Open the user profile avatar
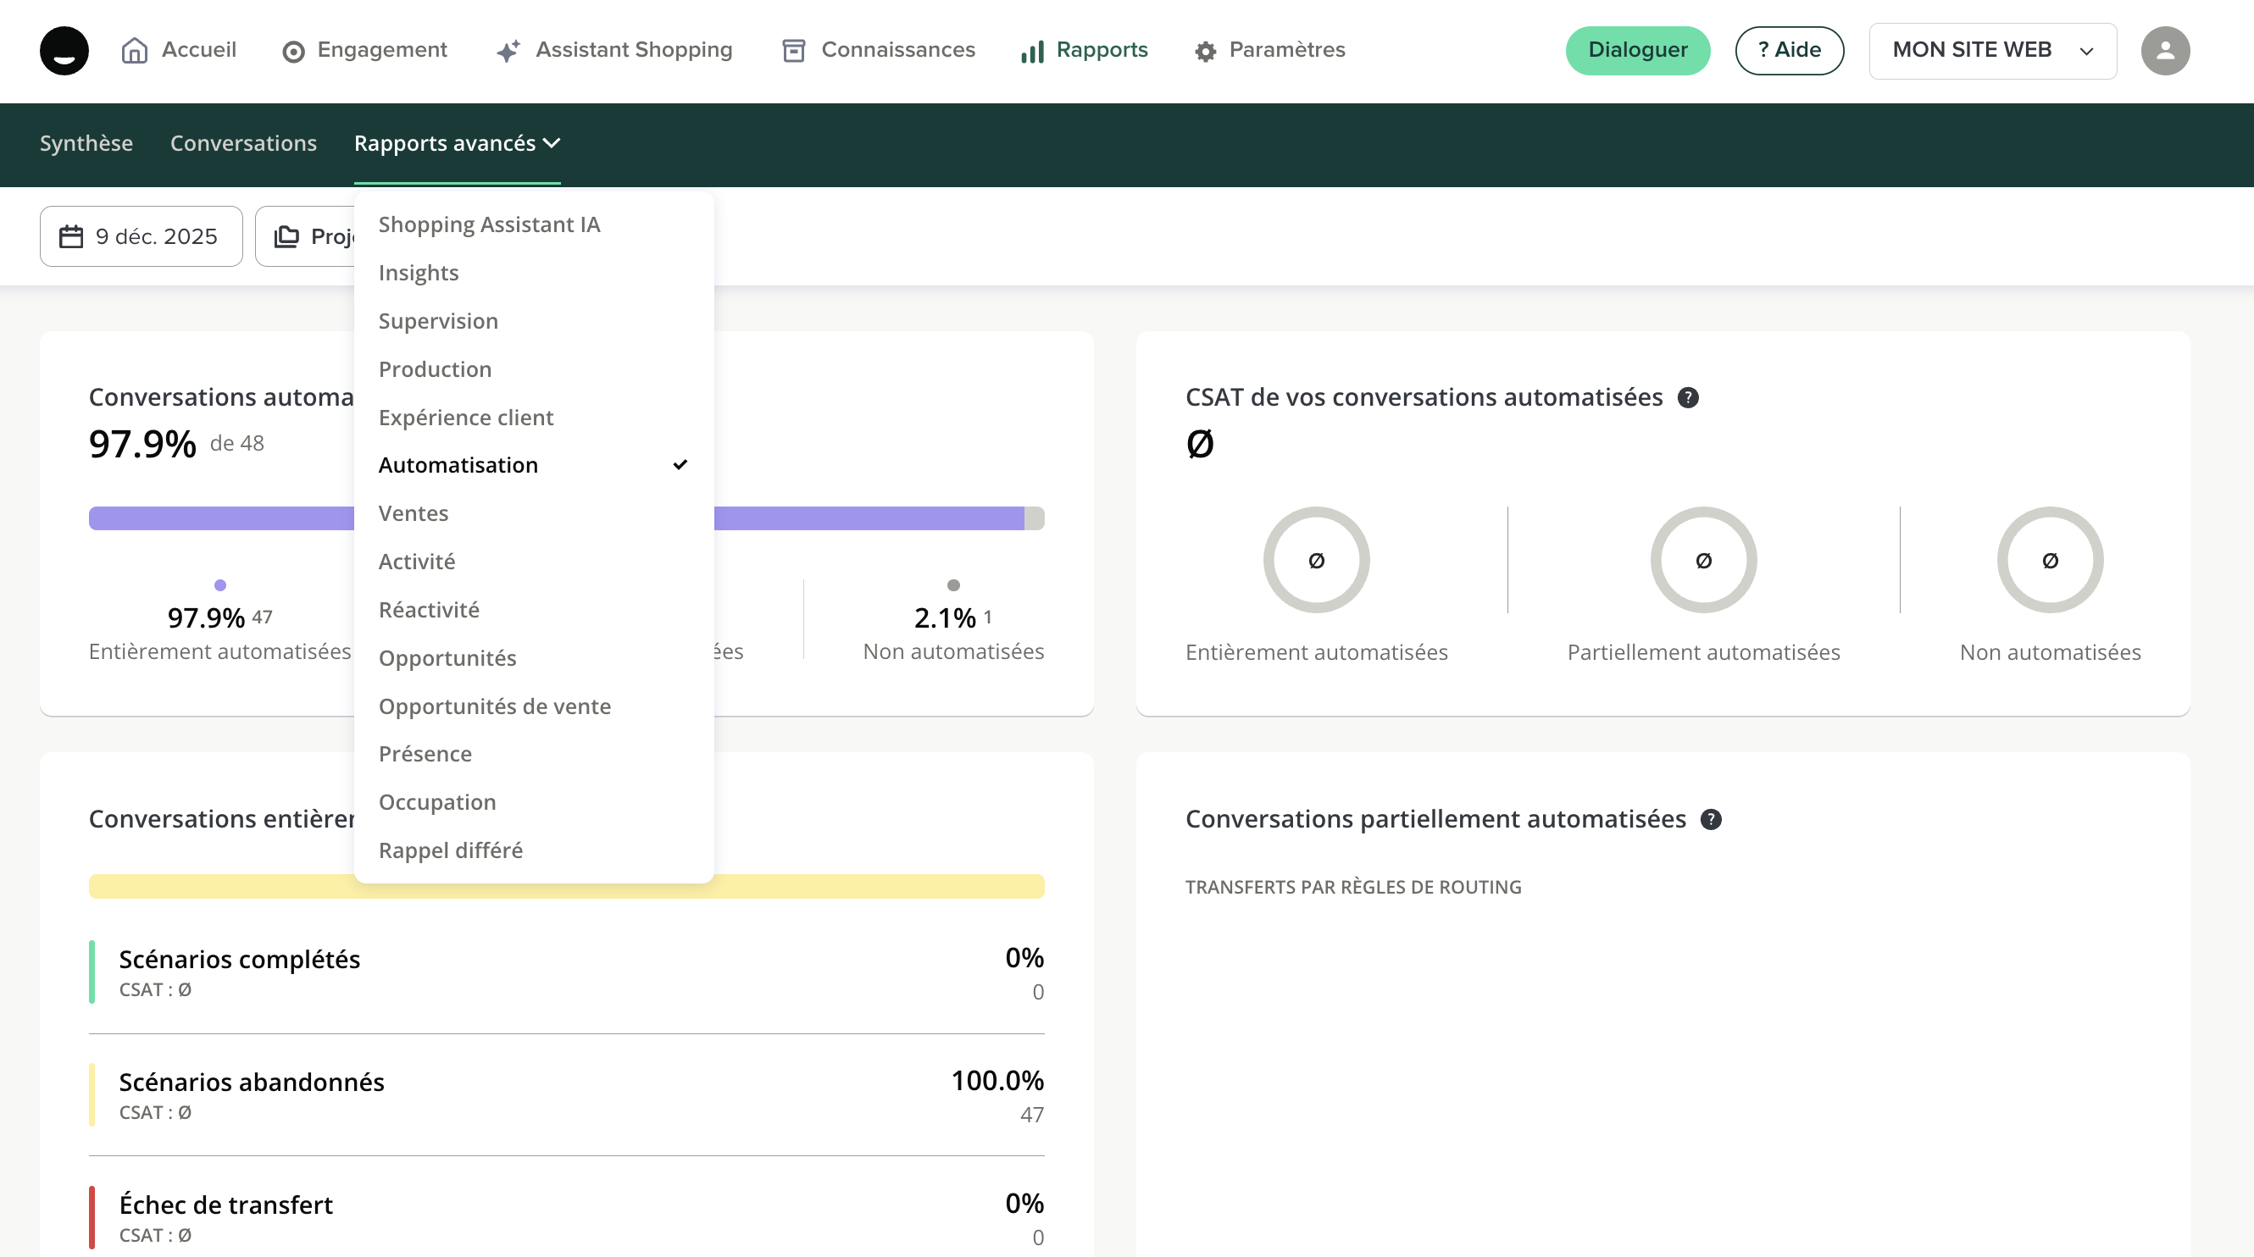 [2165, 51]
